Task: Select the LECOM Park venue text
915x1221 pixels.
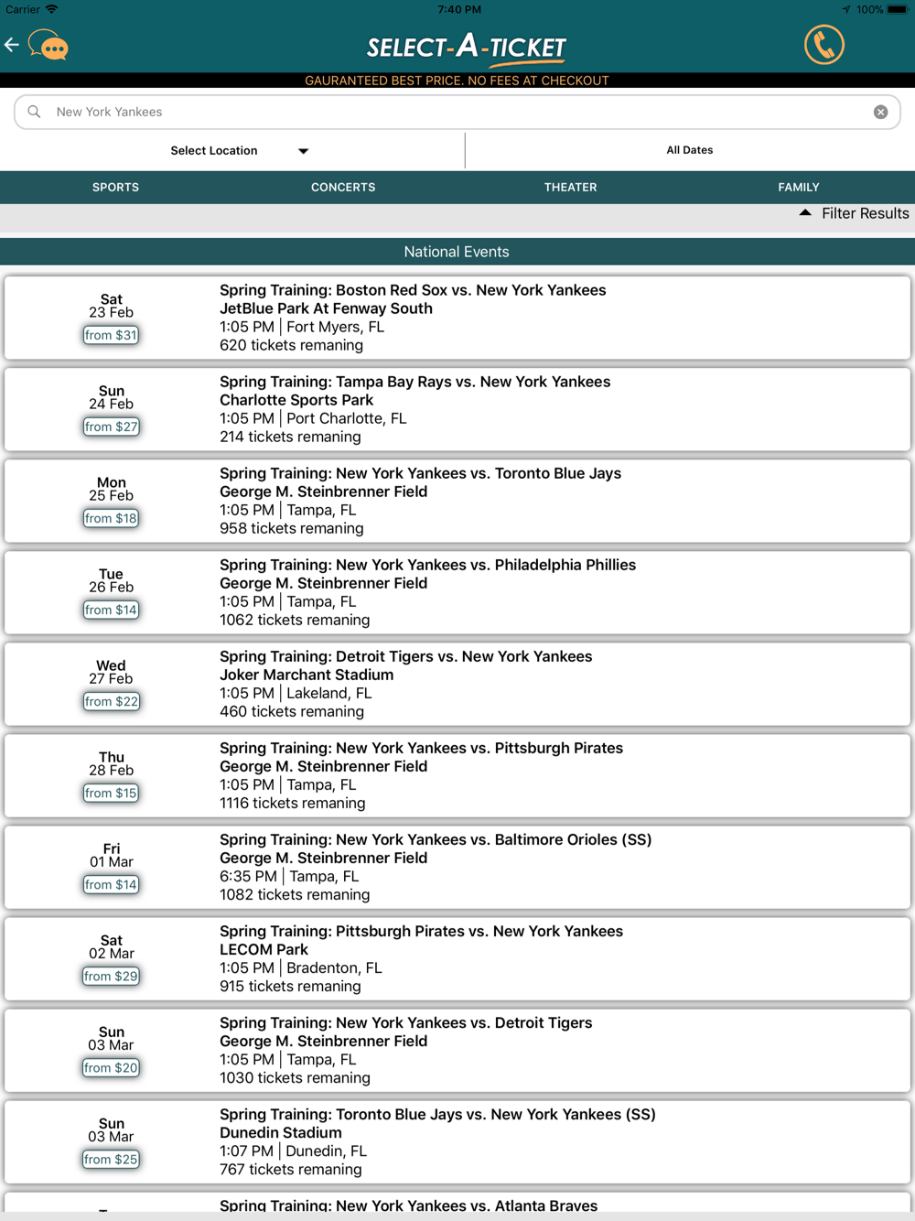Action: 264,949
